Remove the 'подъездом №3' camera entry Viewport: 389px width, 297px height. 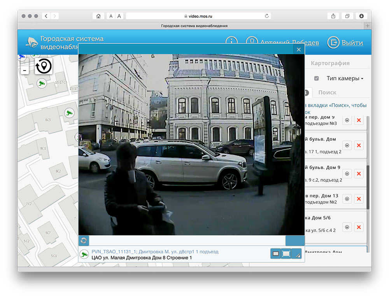coord(359,120)
